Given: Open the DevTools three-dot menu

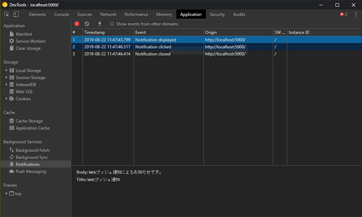Looking at the screenshot, I should pyautogui.click(x=356, y=14).
